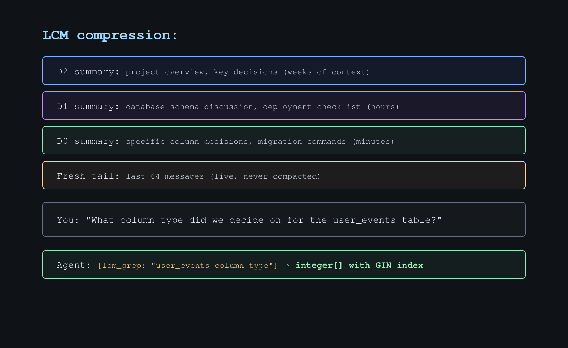Click the arrow between grep and result
568x348 pixels.
coord(287,265)
